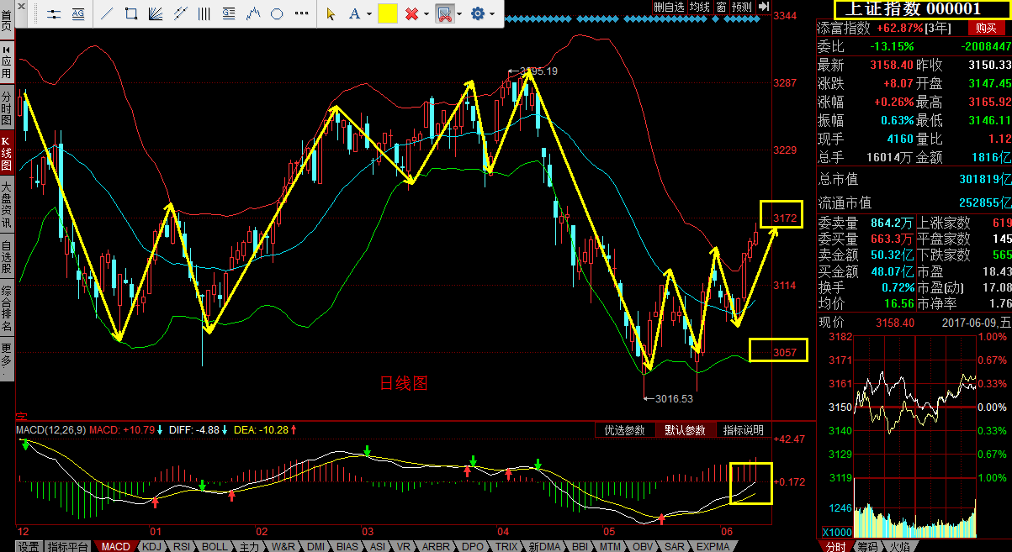Open the 大盘资讯 sidebar item

pyautogui.click(x=7, y=205)
